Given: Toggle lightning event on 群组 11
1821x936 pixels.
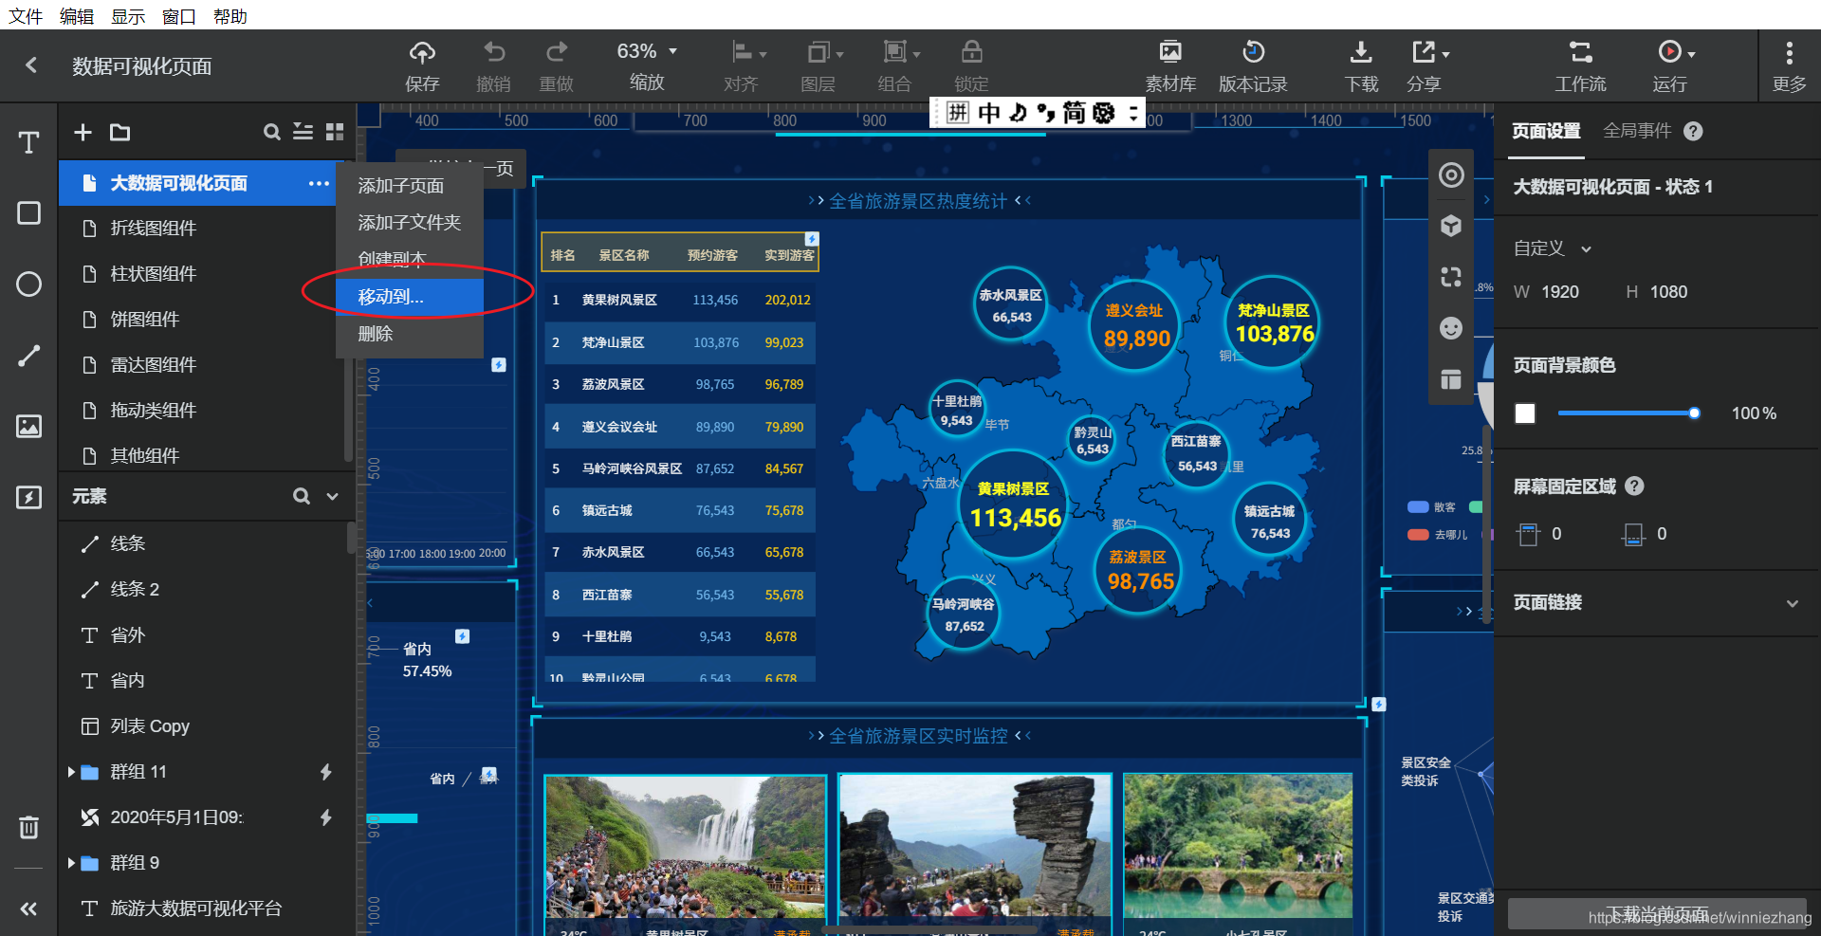Looking at the screenshot, I should click(325, 772).
